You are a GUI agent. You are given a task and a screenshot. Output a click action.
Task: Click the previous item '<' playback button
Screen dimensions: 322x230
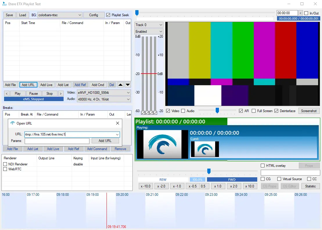pos(7,94)
